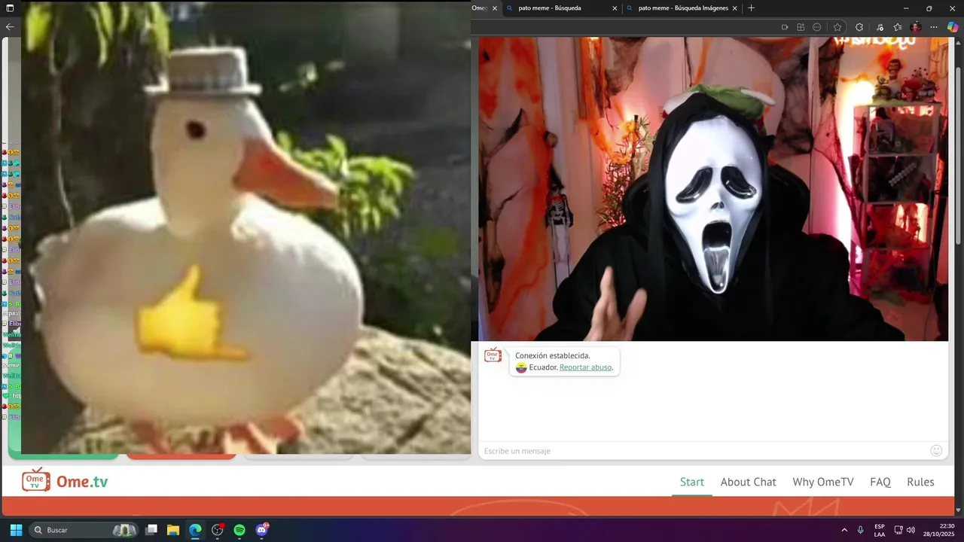Click the camera icon in browser address bar
This screenshot has width=964, height=542.
click(x=784, y=27)
